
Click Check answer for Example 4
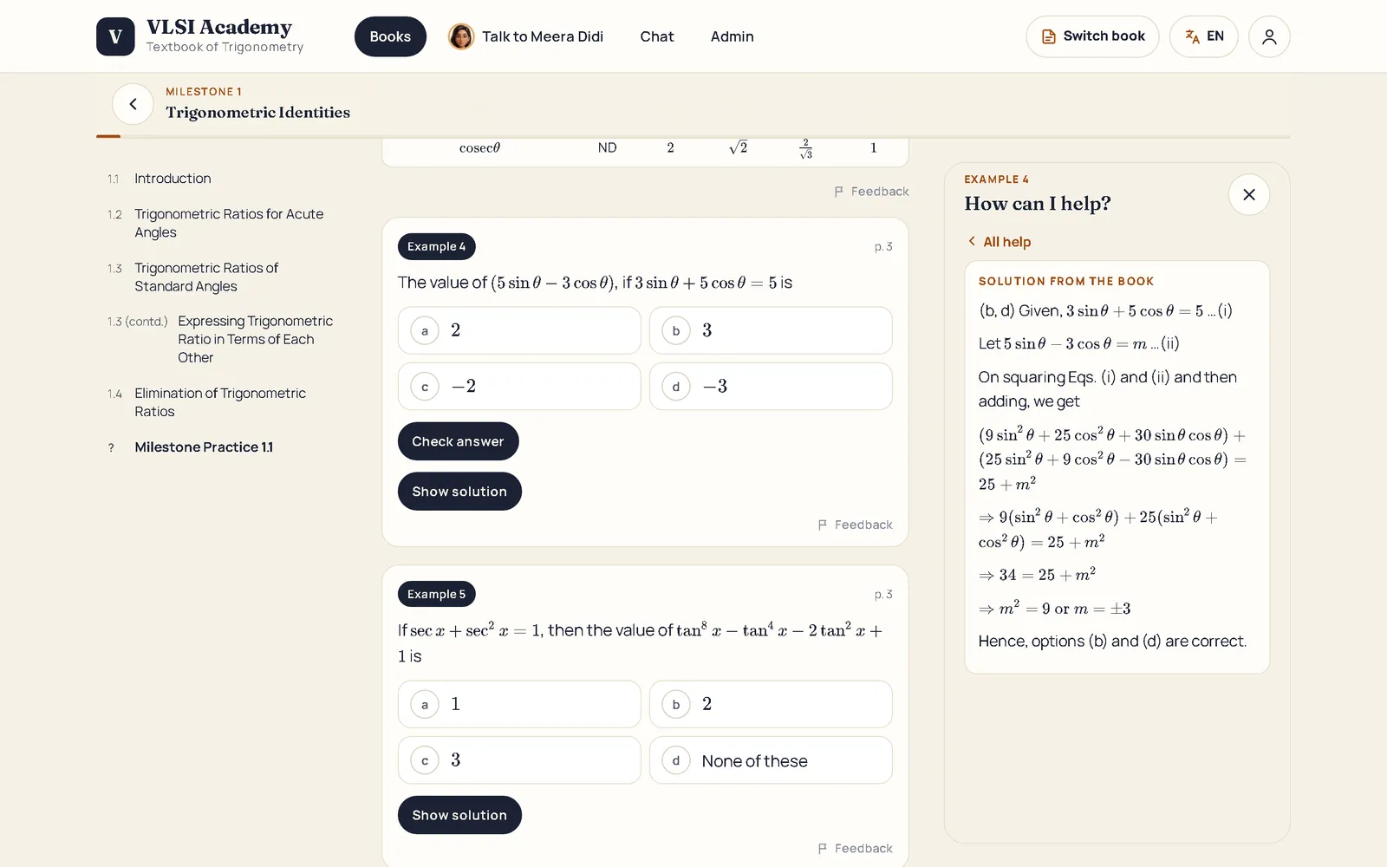pos(458,441)
